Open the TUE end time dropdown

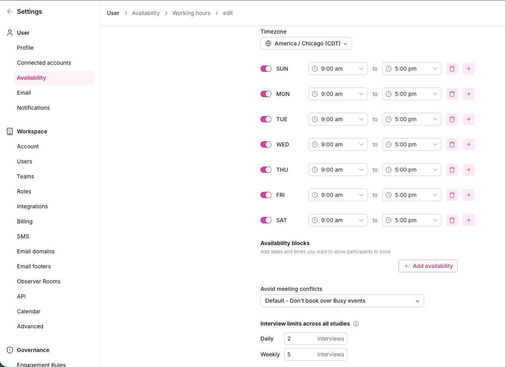tap(412, 119)
